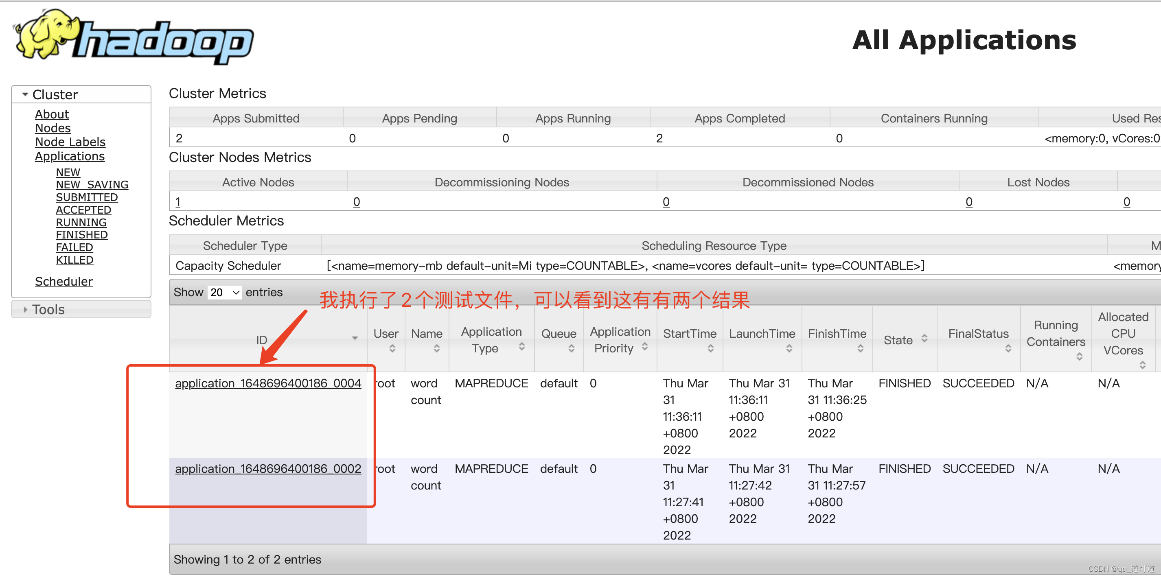Click the Apps Completed metric header

(740, 118)
